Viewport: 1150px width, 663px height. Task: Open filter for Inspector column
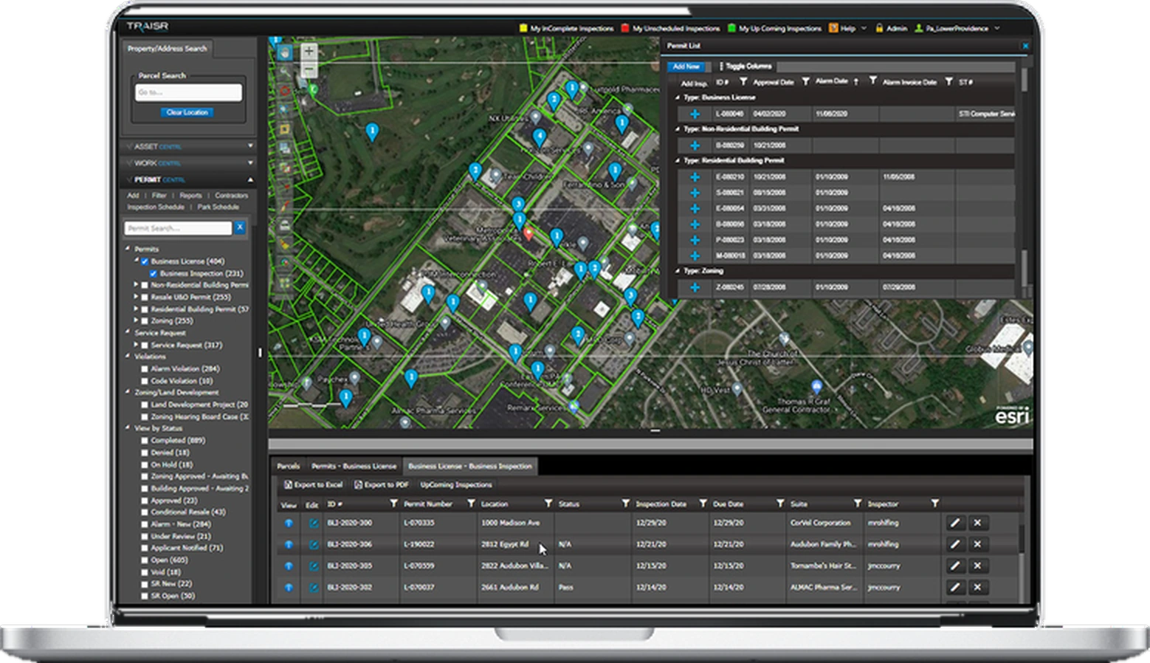(934, 504)
